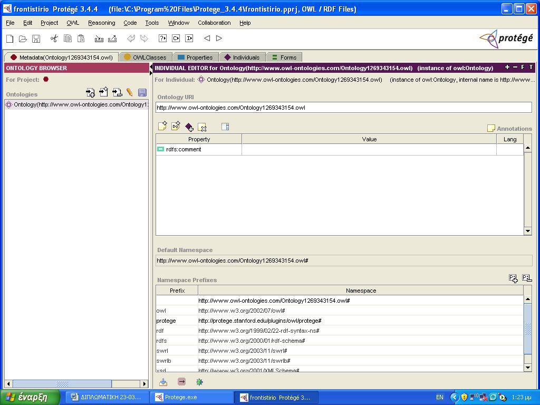
Task: Click the plus expand icon in Individual Editor header
Action: (x=507, y=67)
